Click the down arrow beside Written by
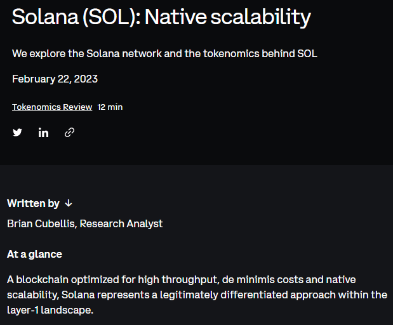393x325 pixels. tap(69, 203)
